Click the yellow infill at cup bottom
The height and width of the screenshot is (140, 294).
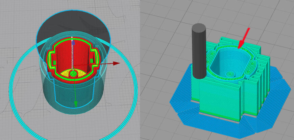(x=73, y=73)
